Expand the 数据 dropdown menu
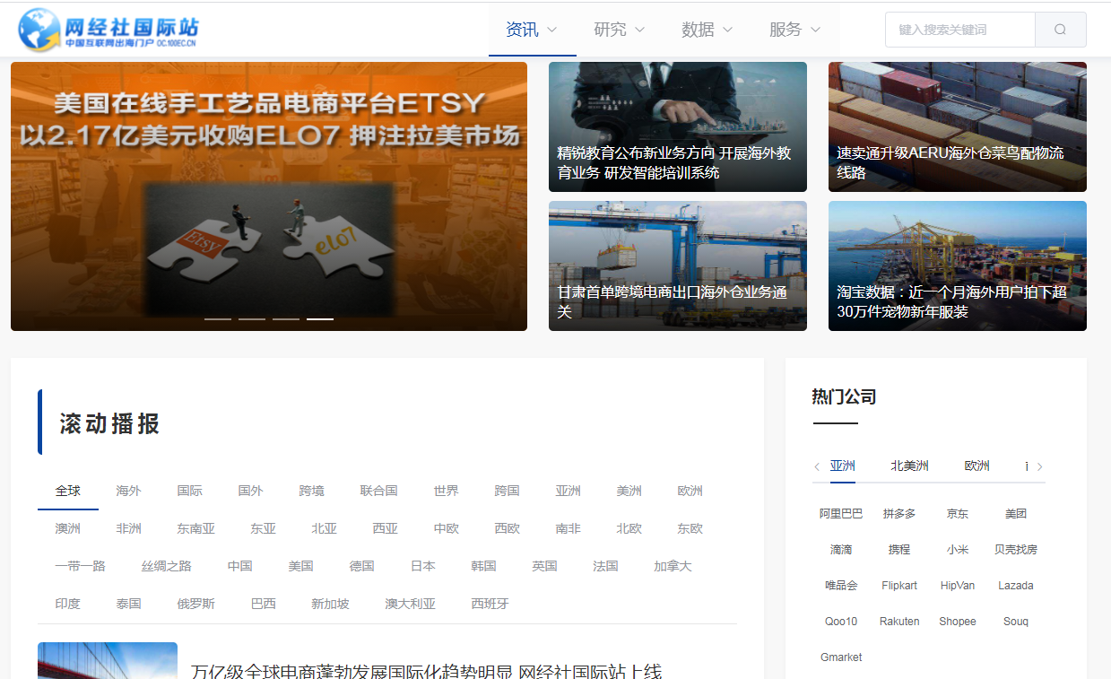This screenshot has height=679, width=1111. [707, 30]
